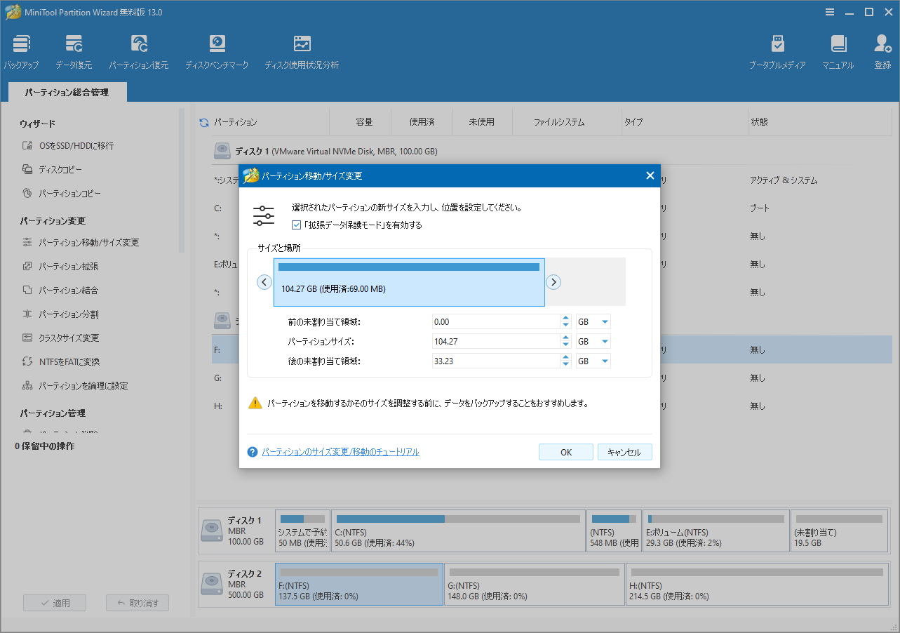Viewport: 900px width, 633px height.
Task: Click the right arrow handle of the partition size bar
Action: point(553,282)
